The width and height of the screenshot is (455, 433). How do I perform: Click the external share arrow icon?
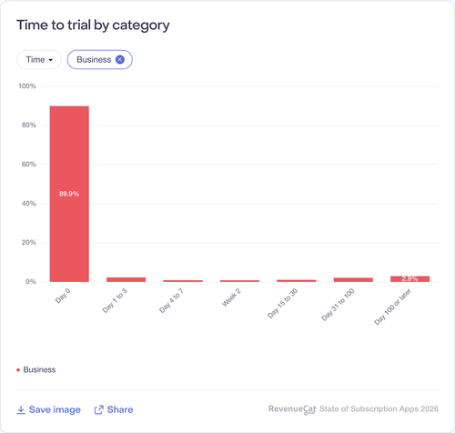coord(99,409)
